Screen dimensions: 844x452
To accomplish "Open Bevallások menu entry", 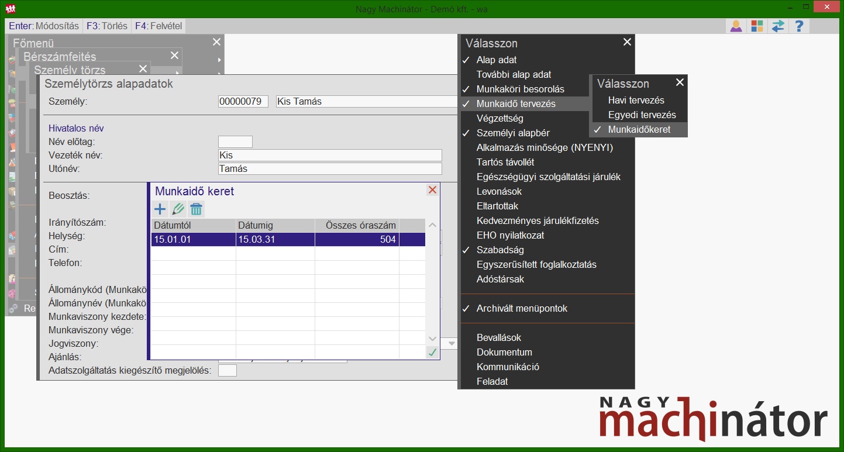I will click(547, 337).
